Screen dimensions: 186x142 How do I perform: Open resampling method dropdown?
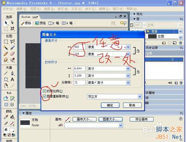[139, 97]
